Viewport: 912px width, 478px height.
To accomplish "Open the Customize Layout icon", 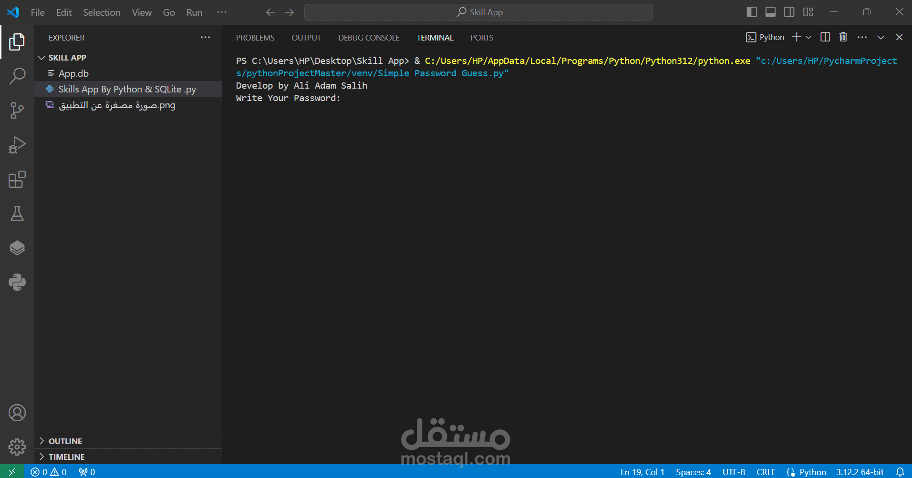I will [x=808, y=12].
